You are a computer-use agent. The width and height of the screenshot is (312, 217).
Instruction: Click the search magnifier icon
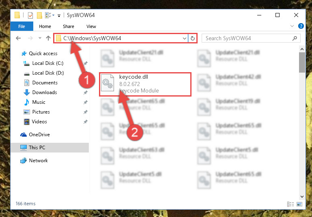295,38
